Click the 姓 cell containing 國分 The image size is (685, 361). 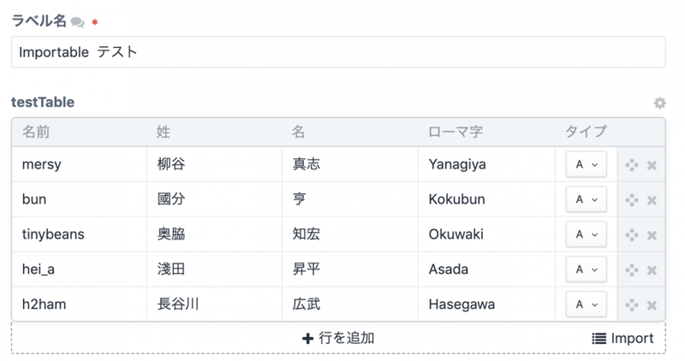[x=214, y=200]
